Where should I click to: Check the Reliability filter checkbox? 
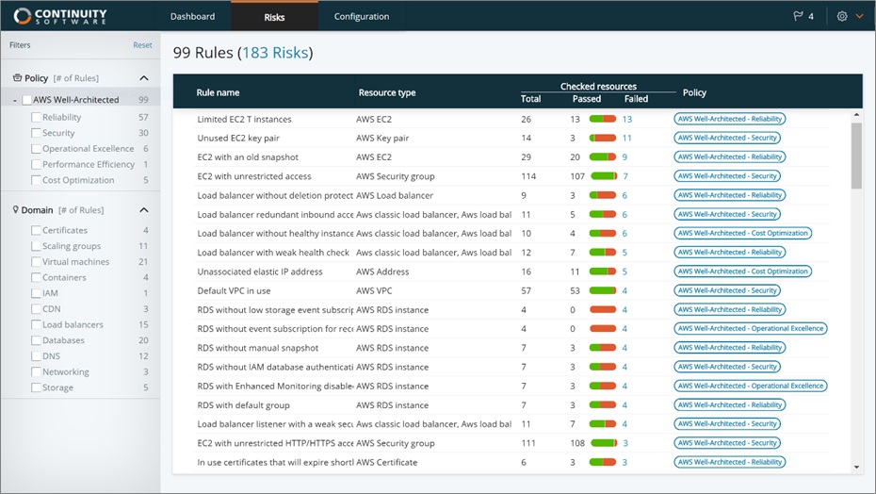point(36,118)
